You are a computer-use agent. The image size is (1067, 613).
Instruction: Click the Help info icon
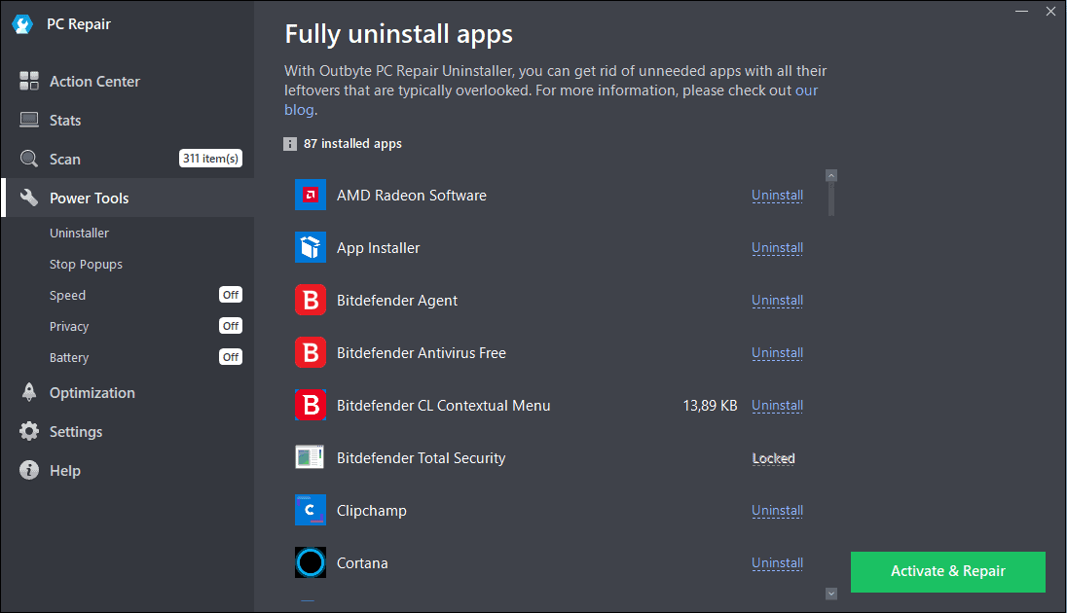click(x=29, y=470)
